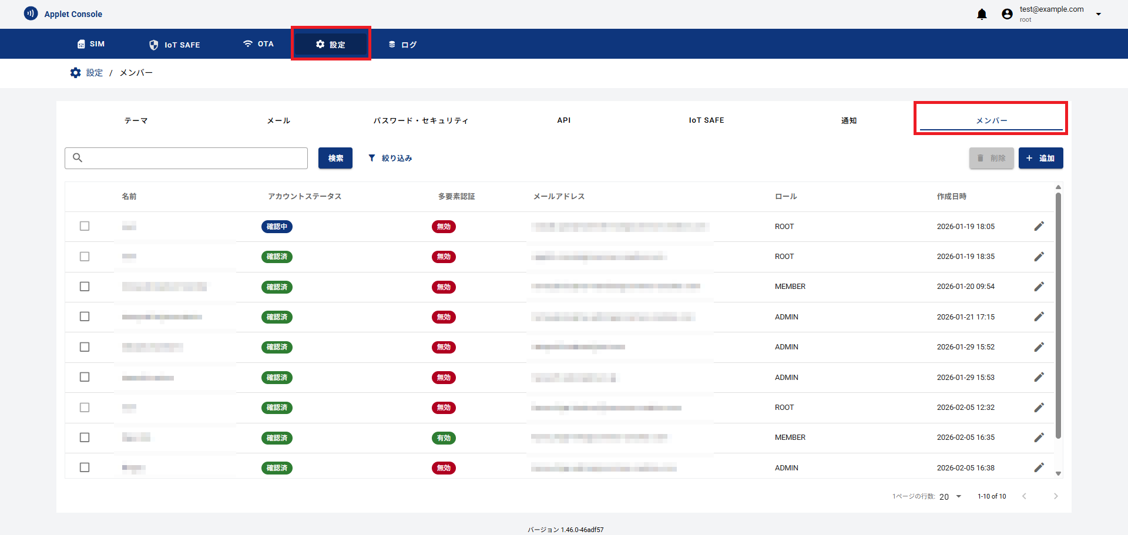The image size is (1128, 535).
Task: Switch to the API settings tab
Action: click(x=563, y=120)
